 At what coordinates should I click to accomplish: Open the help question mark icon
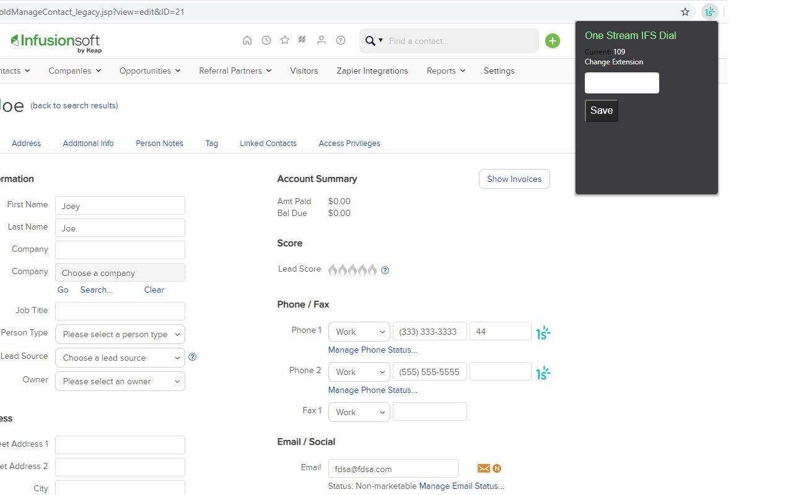pyautogui.click(x=340, y=40)
